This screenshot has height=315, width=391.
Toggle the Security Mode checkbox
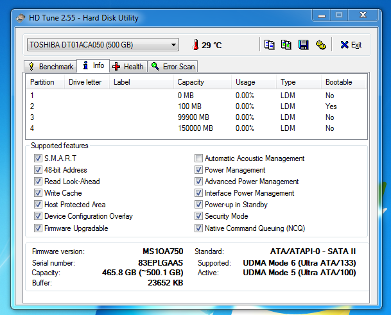198,216
